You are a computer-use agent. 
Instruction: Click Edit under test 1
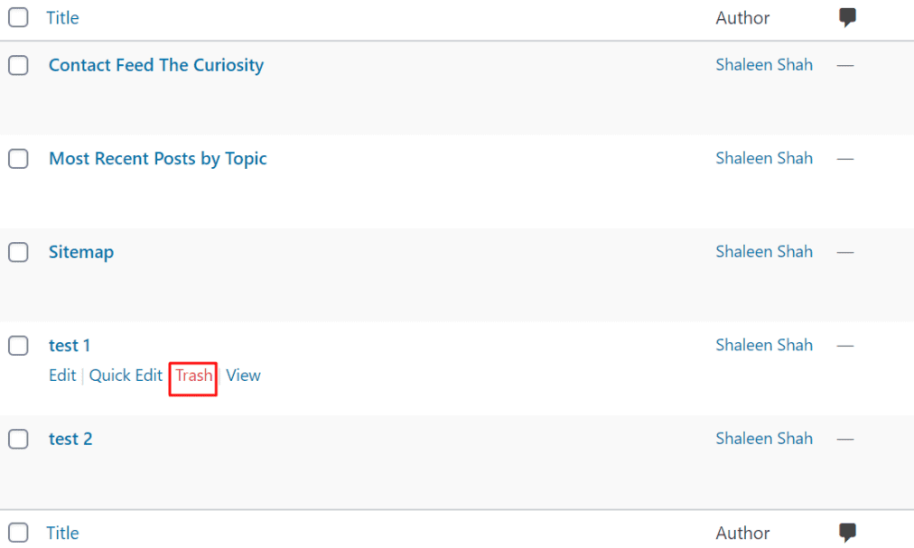62,376
